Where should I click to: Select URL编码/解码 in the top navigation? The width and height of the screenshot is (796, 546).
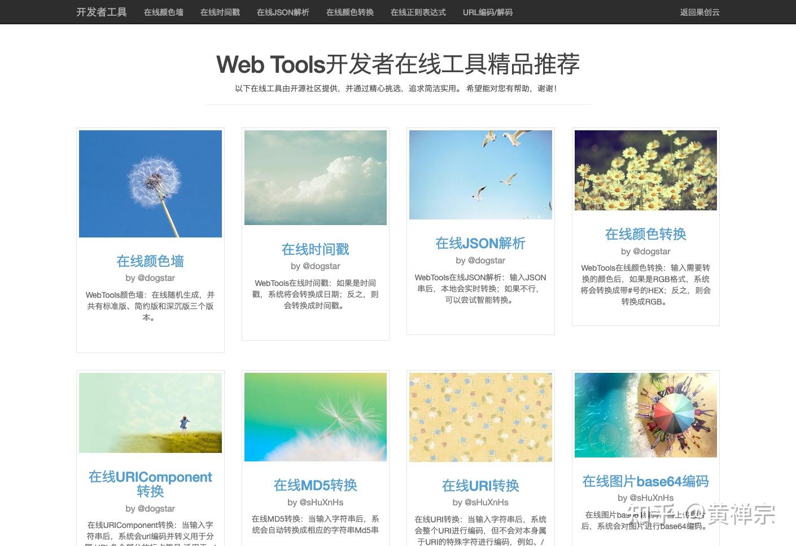pyautogui.click(x=488, y=12)
